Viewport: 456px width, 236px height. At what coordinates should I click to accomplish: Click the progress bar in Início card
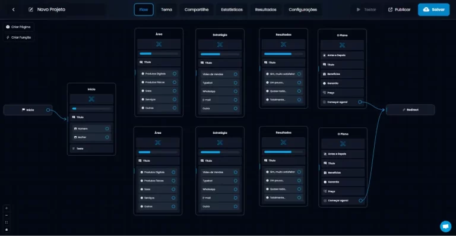pos(91,109)
